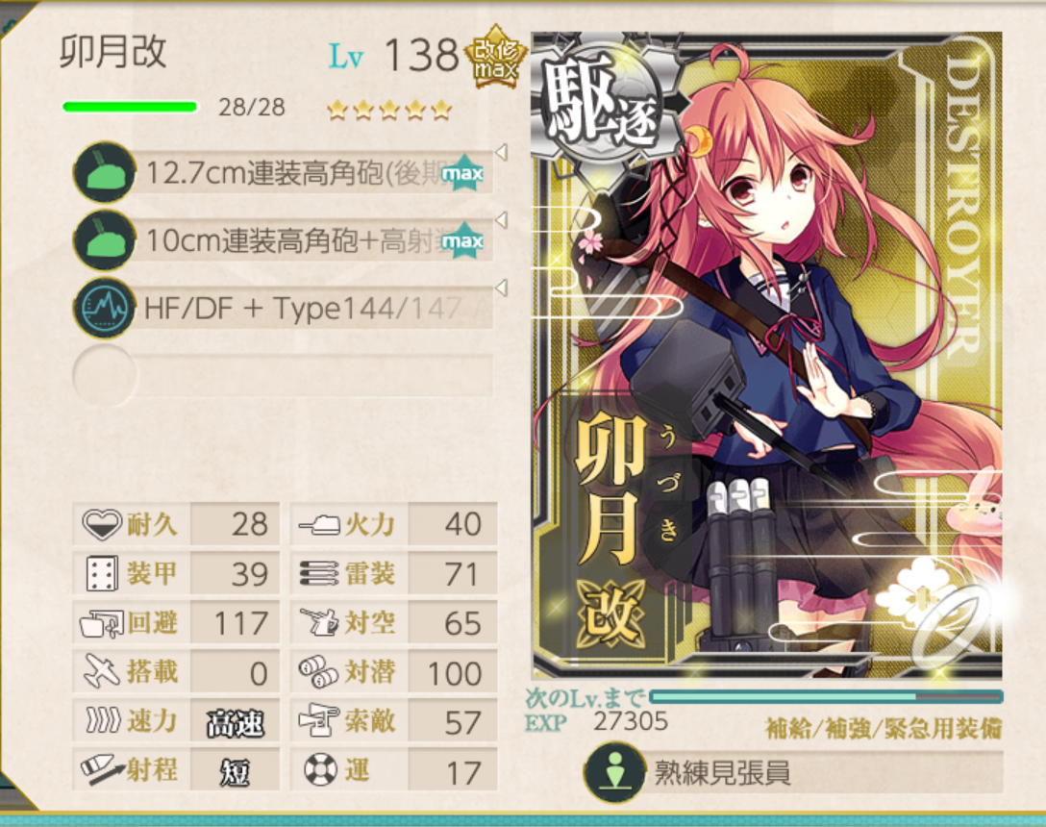The height and width of the screenshot is (827, 1046).
Task: Click the 12.7cm twin high-angle gun icon
Action: (104, 172)
